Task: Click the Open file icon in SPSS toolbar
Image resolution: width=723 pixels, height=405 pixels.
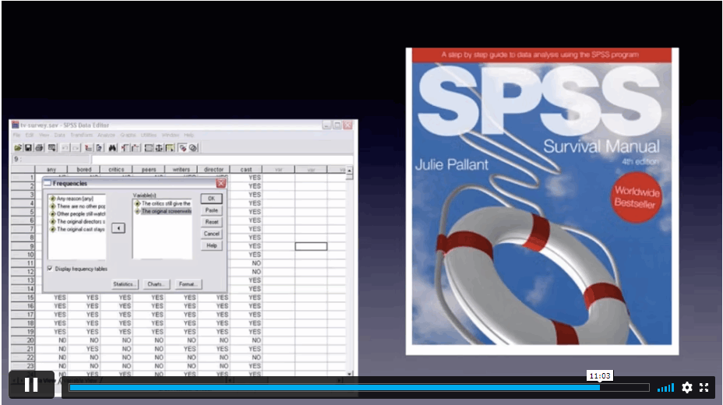Action: [x=17, y=148]
